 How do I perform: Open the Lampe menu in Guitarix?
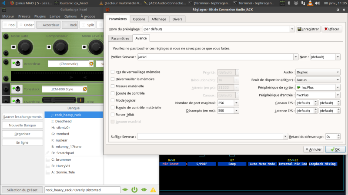(x=55, y=16)
